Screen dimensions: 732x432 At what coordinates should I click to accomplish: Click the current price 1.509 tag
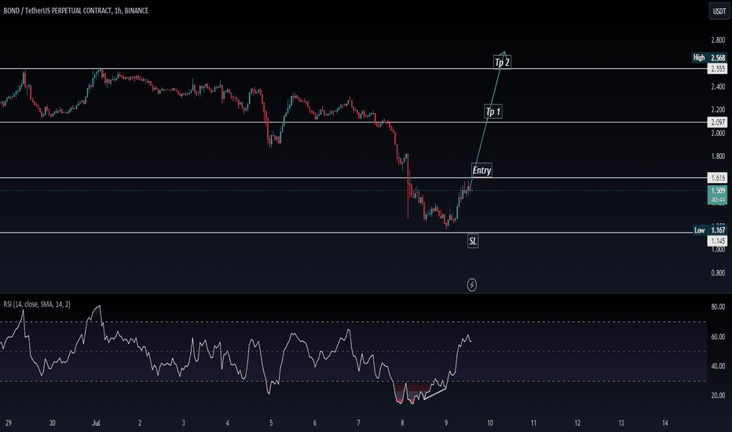click(x=718, y=195)
